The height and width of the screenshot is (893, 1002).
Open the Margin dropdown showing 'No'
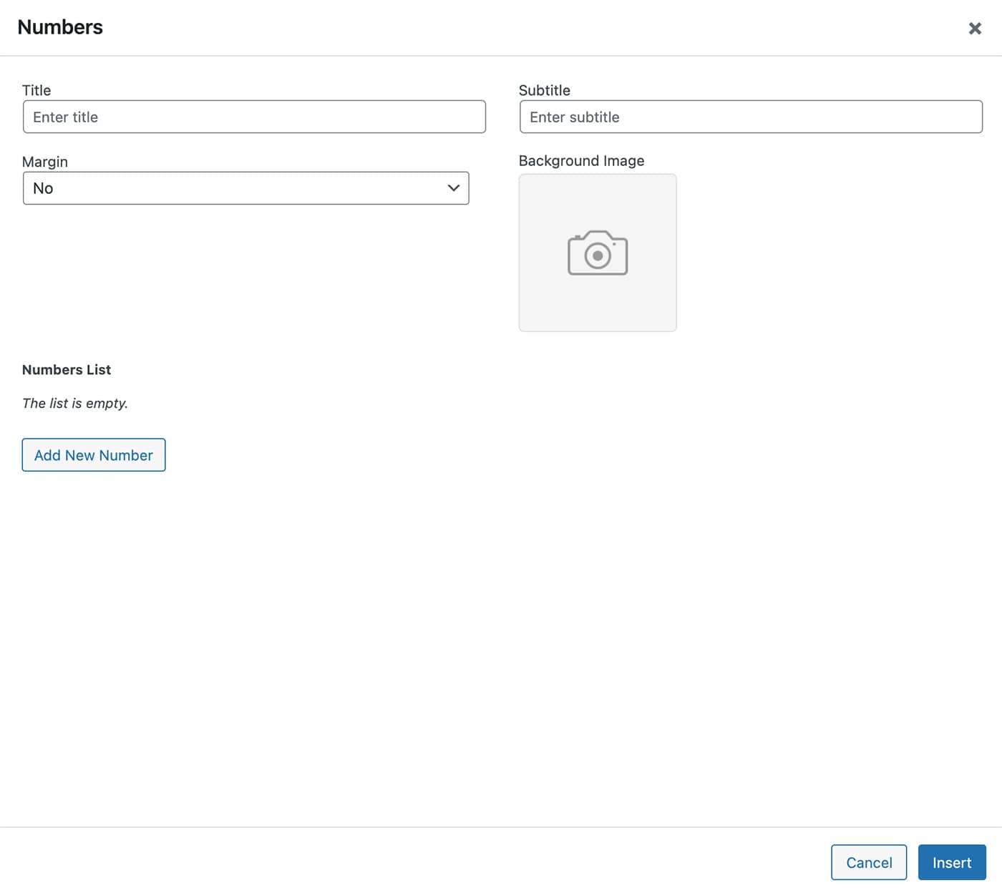245,188
